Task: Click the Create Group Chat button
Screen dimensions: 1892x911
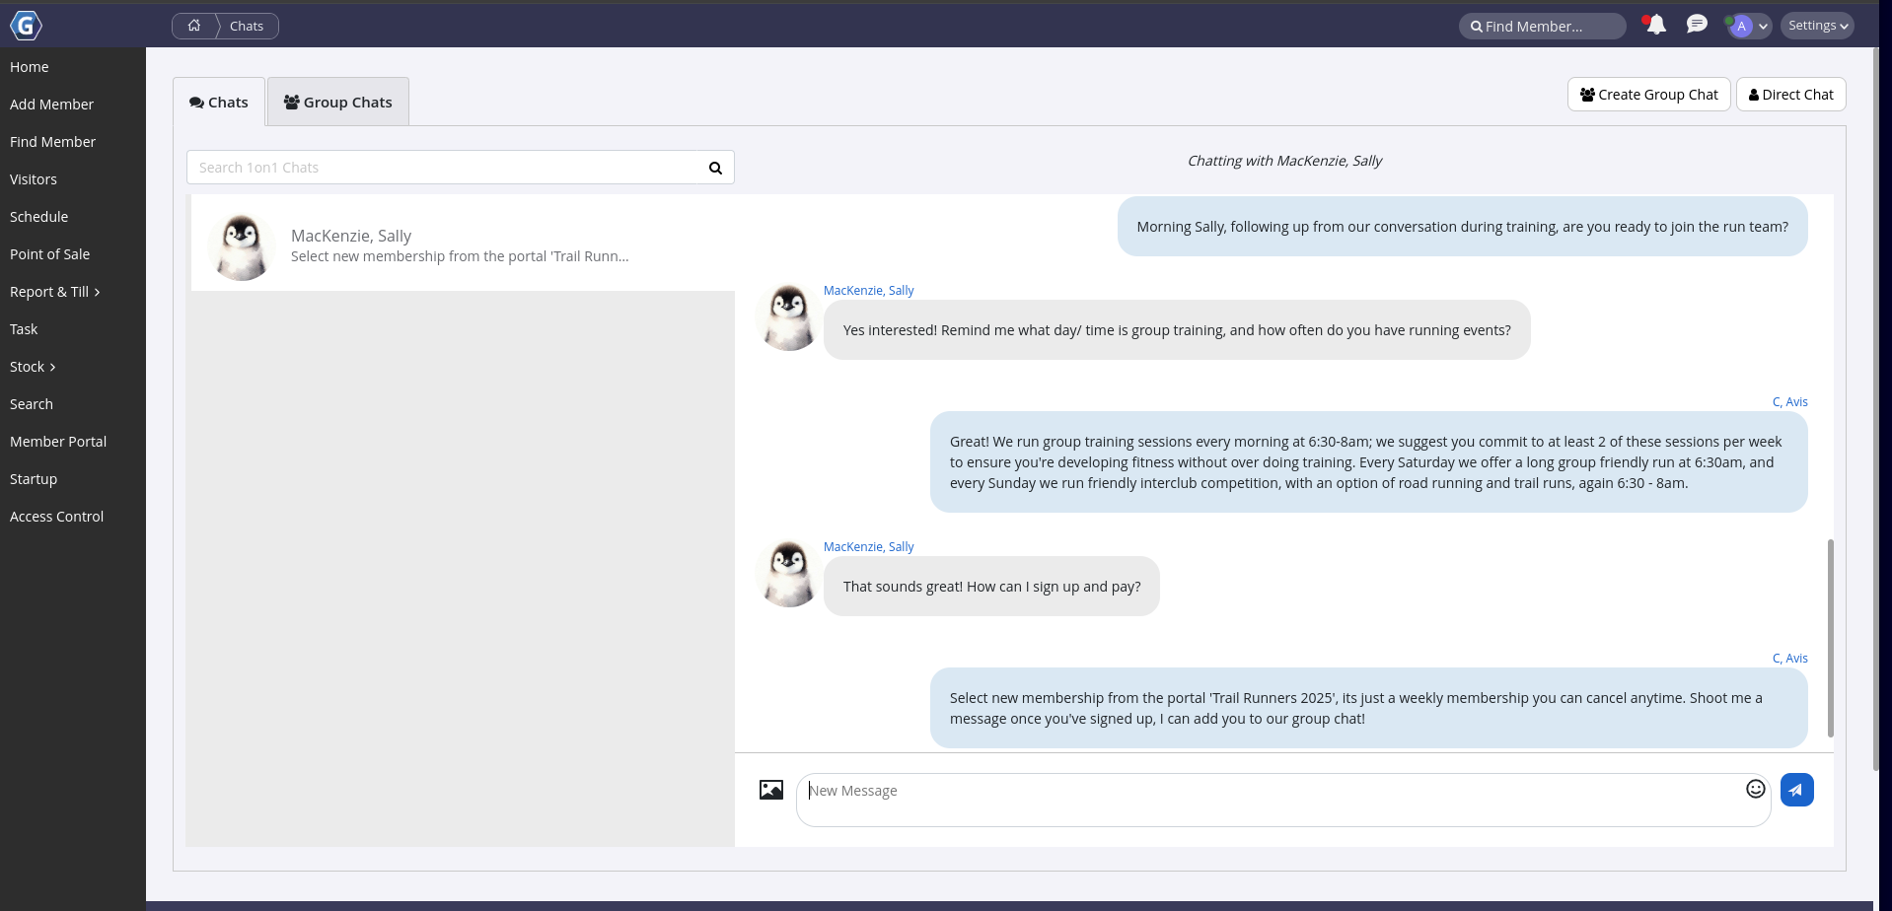Action: [1648, 95]
